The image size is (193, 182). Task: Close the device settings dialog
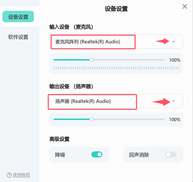(185, 6)
